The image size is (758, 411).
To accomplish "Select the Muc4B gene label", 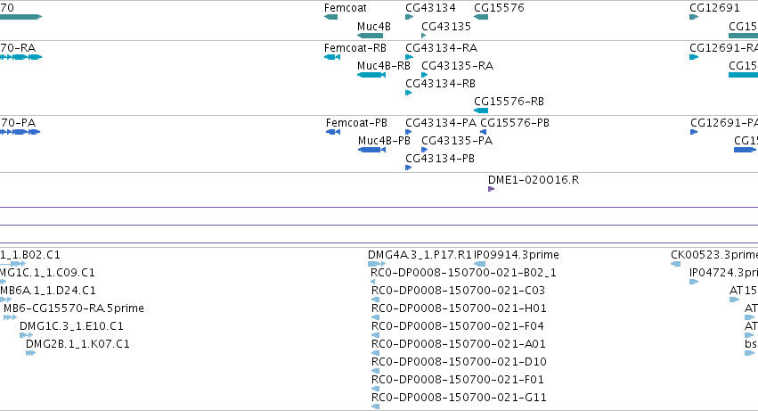I will point(374,27).
